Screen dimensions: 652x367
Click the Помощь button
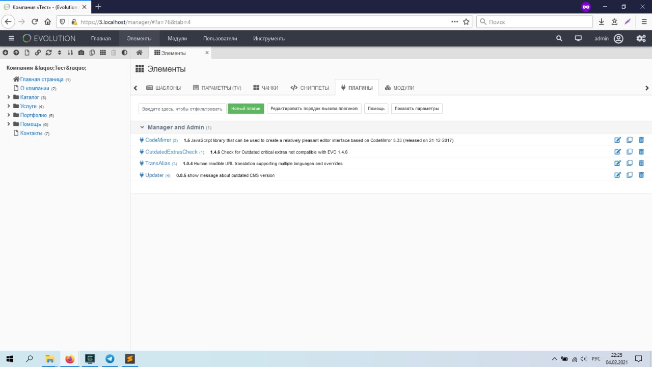point(376,109)
